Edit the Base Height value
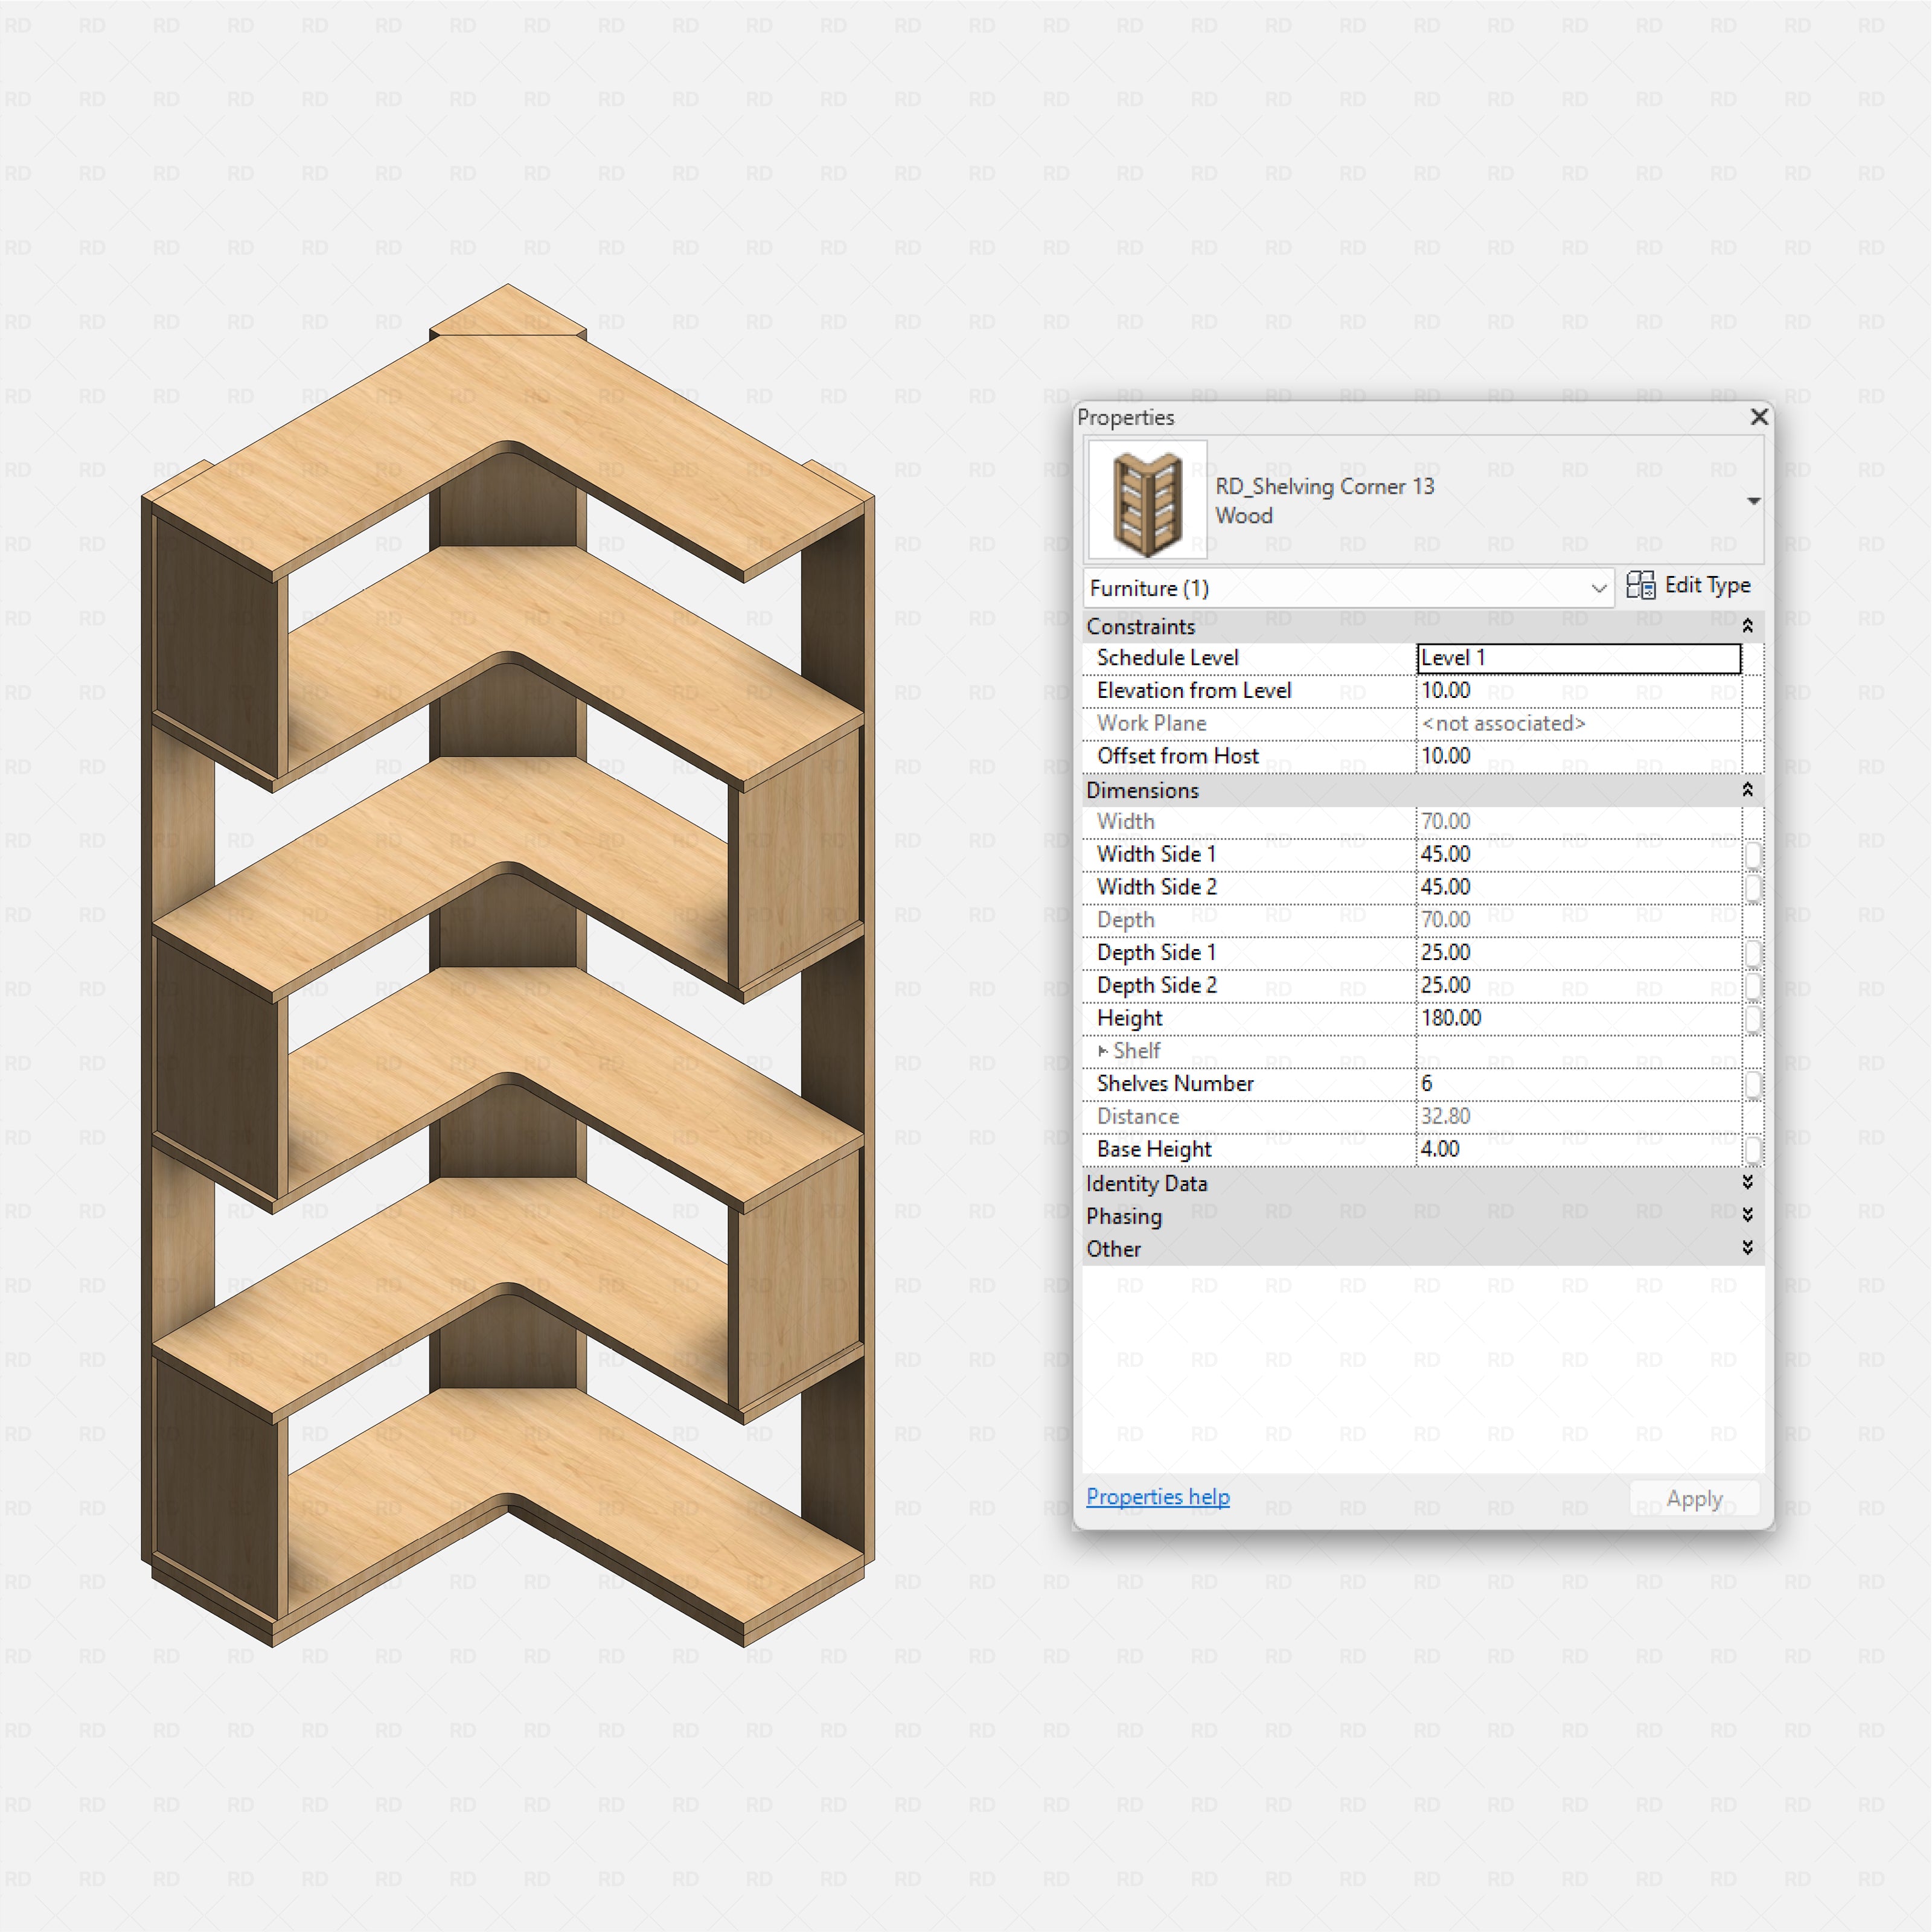The image size is (1932, 1932). (x=1577, y=1149)
